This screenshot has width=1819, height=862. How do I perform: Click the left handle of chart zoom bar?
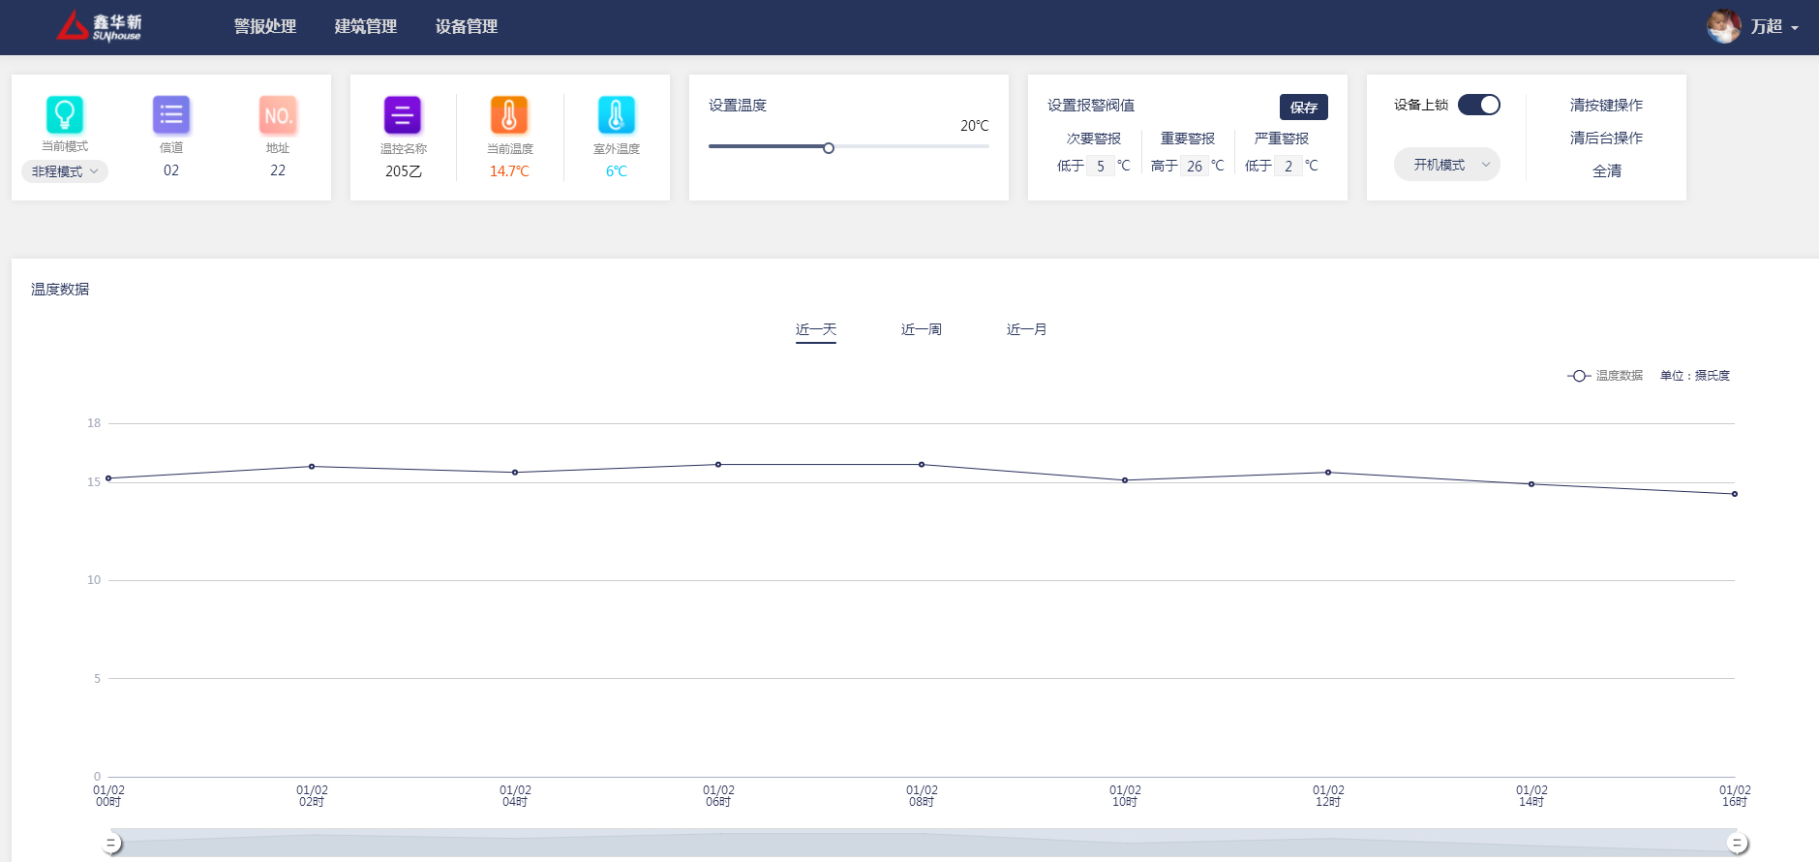pyautogui.click(x=112, y=843)
